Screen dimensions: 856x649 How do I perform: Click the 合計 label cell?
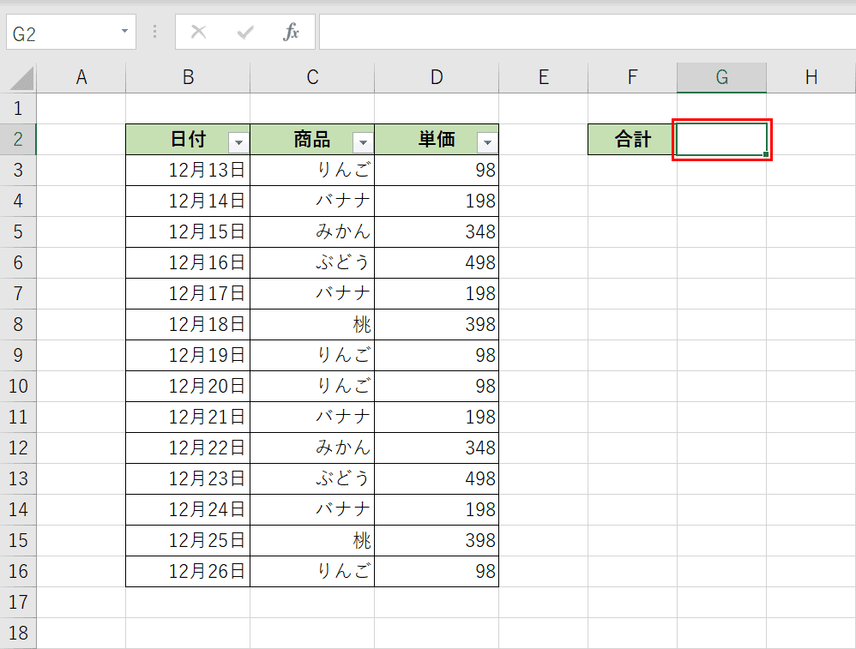point(633,140)
